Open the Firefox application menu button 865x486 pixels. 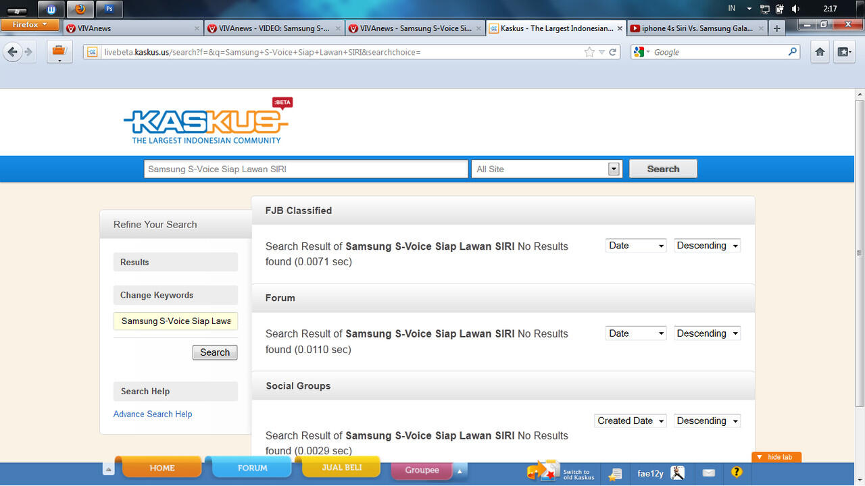click(30, 24)
